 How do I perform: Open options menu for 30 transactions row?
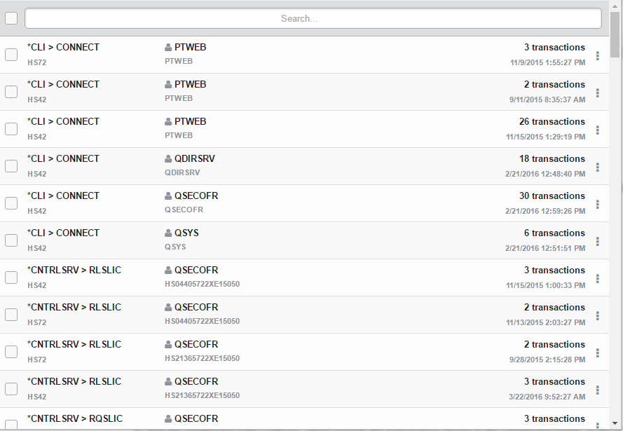597,204
